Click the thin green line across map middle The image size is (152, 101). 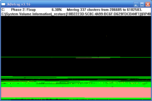[x=38, y=57]
